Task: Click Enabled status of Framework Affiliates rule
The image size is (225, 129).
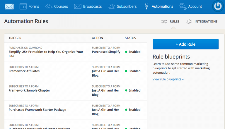Action: [x=134, y=71]
